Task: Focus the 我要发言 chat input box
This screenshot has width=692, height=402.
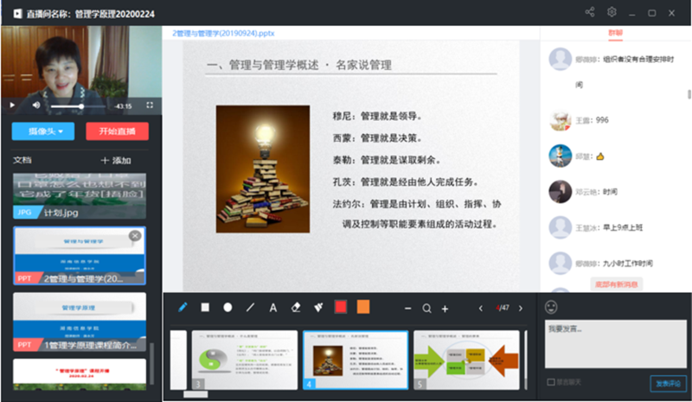Action: (x=616, y=344)
